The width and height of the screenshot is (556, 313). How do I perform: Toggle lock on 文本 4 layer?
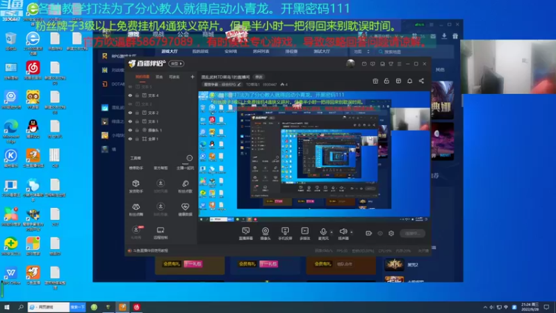(x=137, y=95)
